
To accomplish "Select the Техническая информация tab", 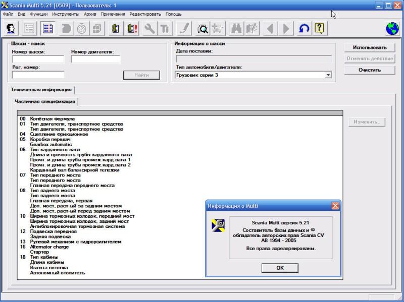I will 41,90.
